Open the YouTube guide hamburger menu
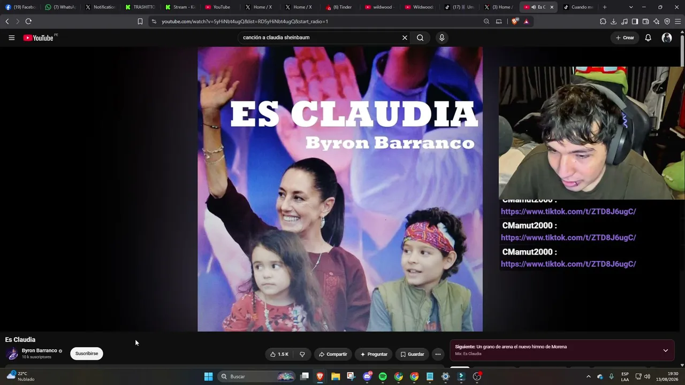The image size is (685, 385). [x=11, y=37]
